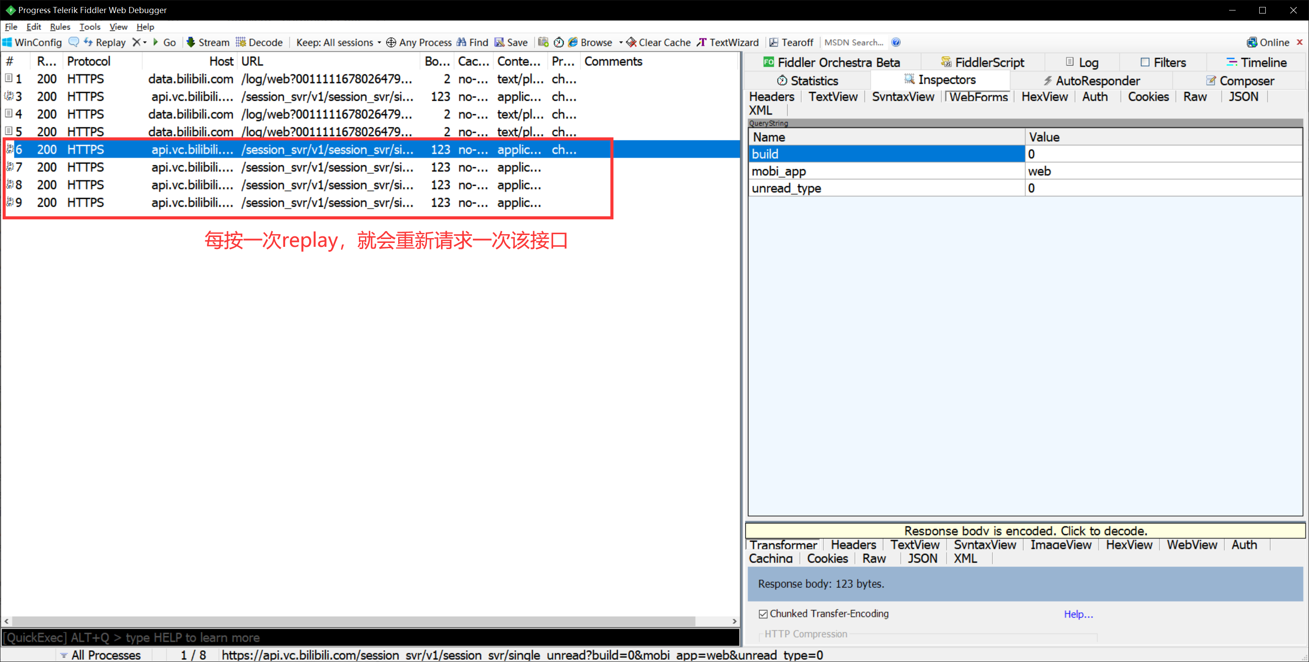Click the Help... link
This screenshot has height=662, width=1309.
1078,614
